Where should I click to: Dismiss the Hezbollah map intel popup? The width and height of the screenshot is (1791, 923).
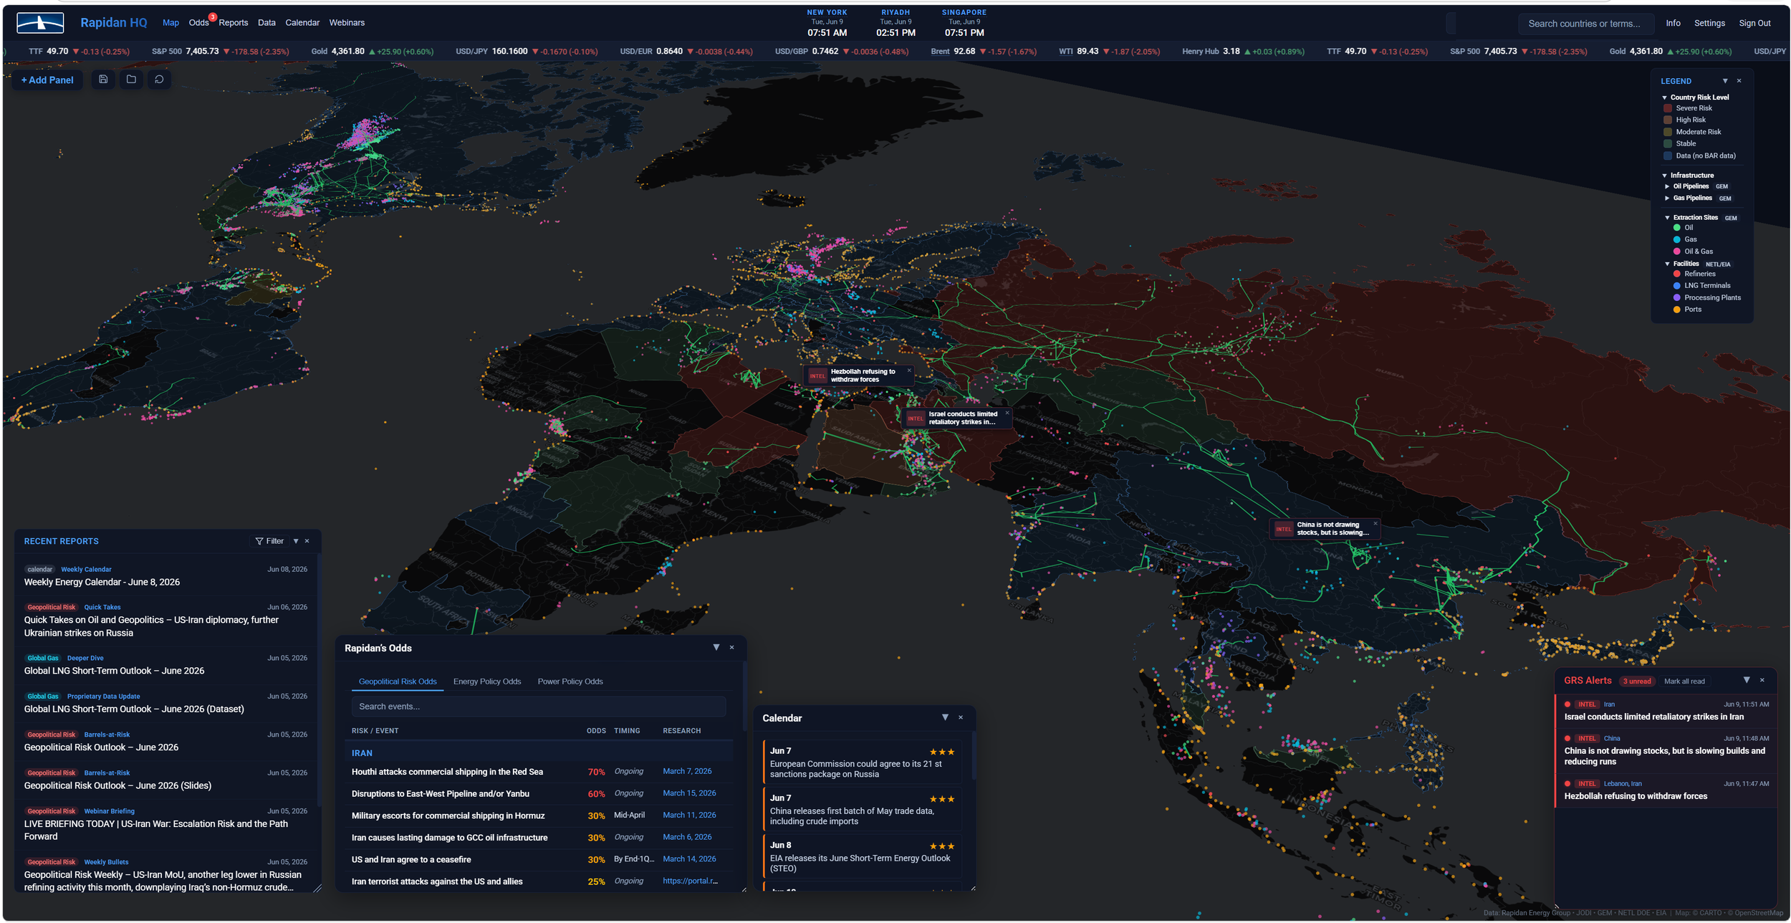tap(909, 370)
